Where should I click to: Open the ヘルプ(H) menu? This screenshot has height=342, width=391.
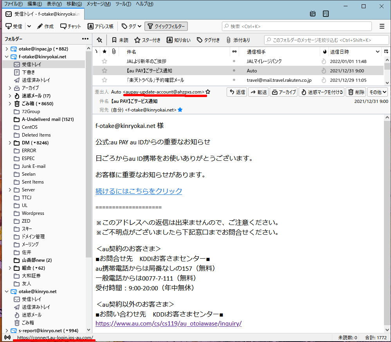click(x=145, y=4)
